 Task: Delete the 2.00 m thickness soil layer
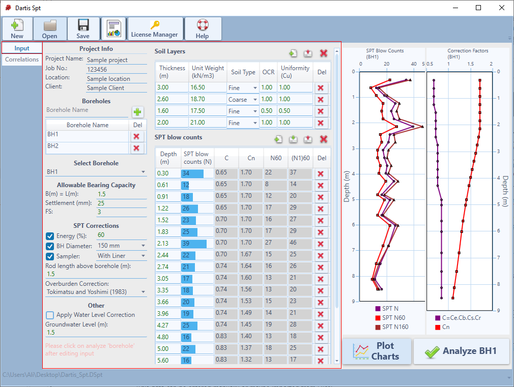click(321, 123)
